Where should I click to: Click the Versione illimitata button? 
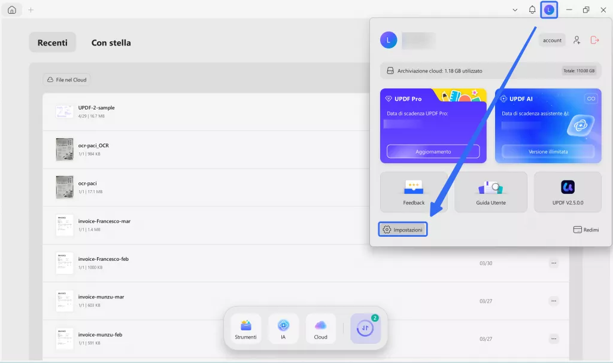point(548,152)
